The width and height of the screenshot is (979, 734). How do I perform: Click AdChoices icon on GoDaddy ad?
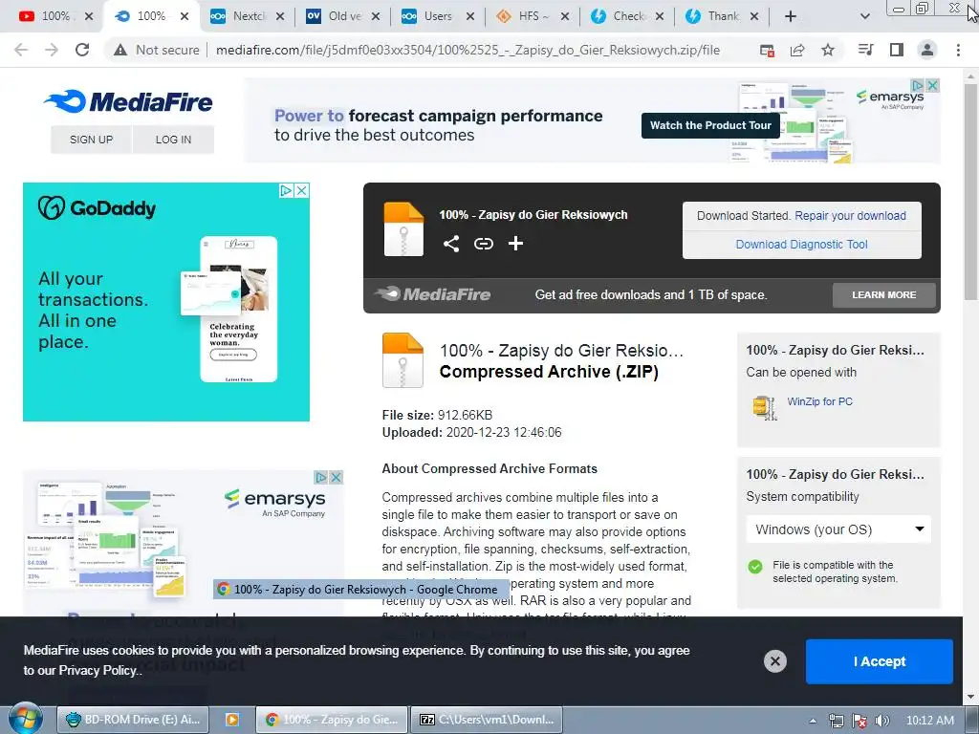pos(286,190)
